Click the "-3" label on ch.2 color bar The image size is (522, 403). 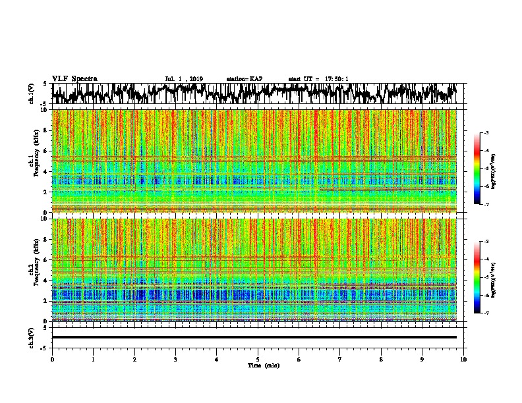(x=486, y=242)
